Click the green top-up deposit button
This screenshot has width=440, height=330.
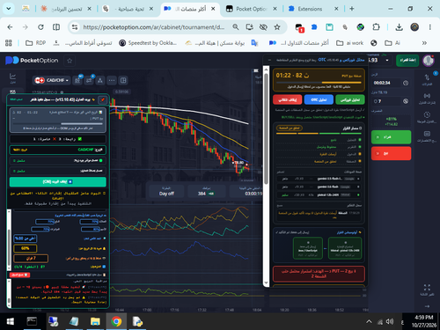point(407,60)
